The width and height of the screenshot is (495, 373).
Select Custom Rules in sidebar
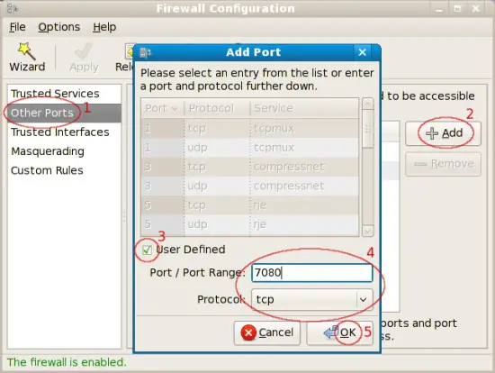click(x=65, y=170)
